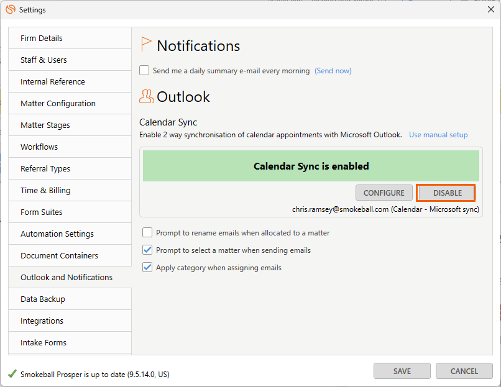Image resolution: width=501 pixels, height=387 pixels.
Task: Uncheck Prompt to select a matter option
Action: (147, 250)
